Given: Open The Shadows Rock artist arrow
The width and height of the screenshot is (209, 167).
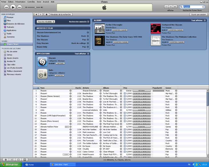Looking at the screenshot, I should [88, 36].
